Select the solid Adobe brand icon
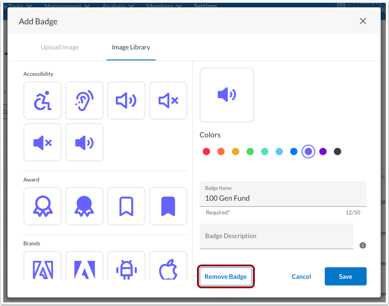 click(x=84, y=265)
